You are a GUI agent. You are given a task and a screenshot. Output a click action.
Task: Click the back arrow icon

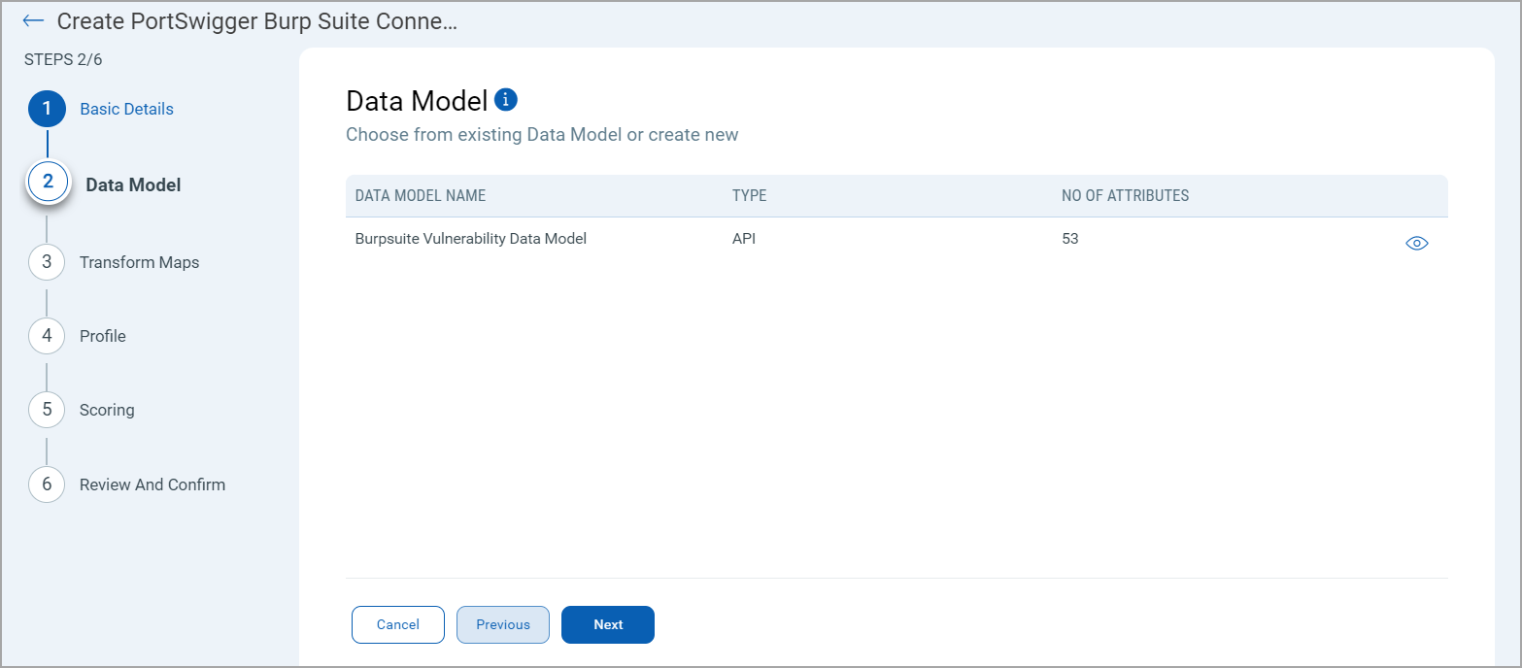[x=34, y=21]
